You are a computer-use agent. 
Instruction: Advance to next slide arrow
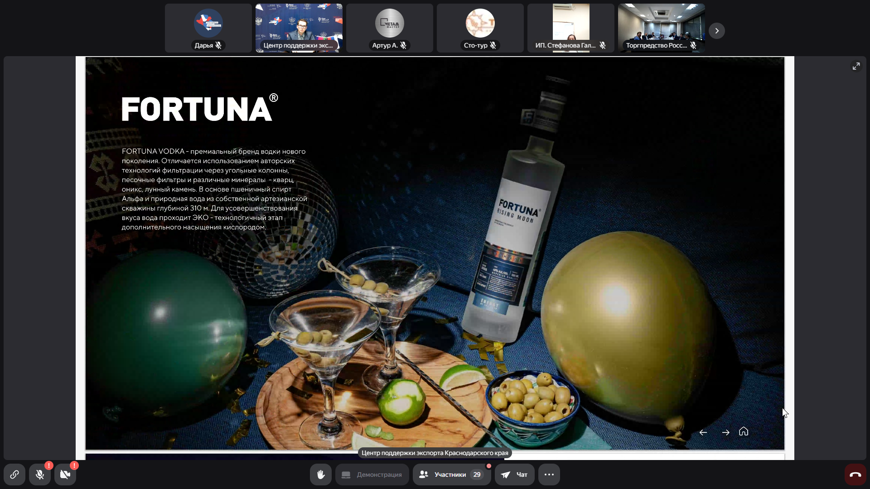(725, 432)
